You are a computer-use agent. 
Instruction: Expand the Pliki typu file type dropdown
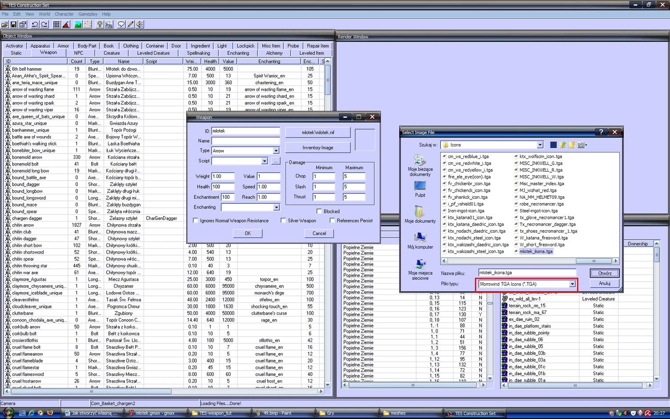click(572, 284)
